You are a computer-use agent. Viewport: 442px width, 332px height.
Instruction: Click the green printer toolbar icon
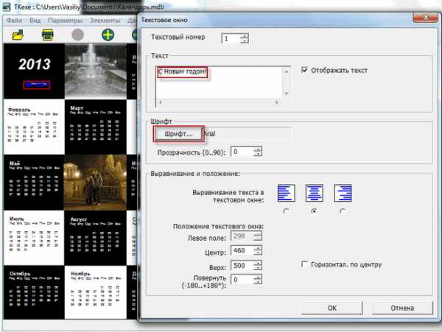48,35
